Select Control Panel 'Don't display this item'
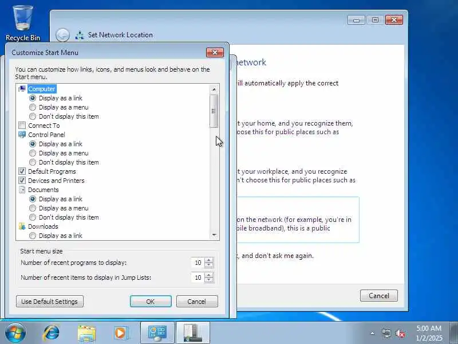 (x=33, y=162)
